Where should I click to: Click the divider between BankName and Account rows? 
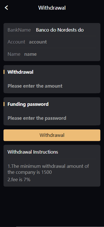point(52,36)
